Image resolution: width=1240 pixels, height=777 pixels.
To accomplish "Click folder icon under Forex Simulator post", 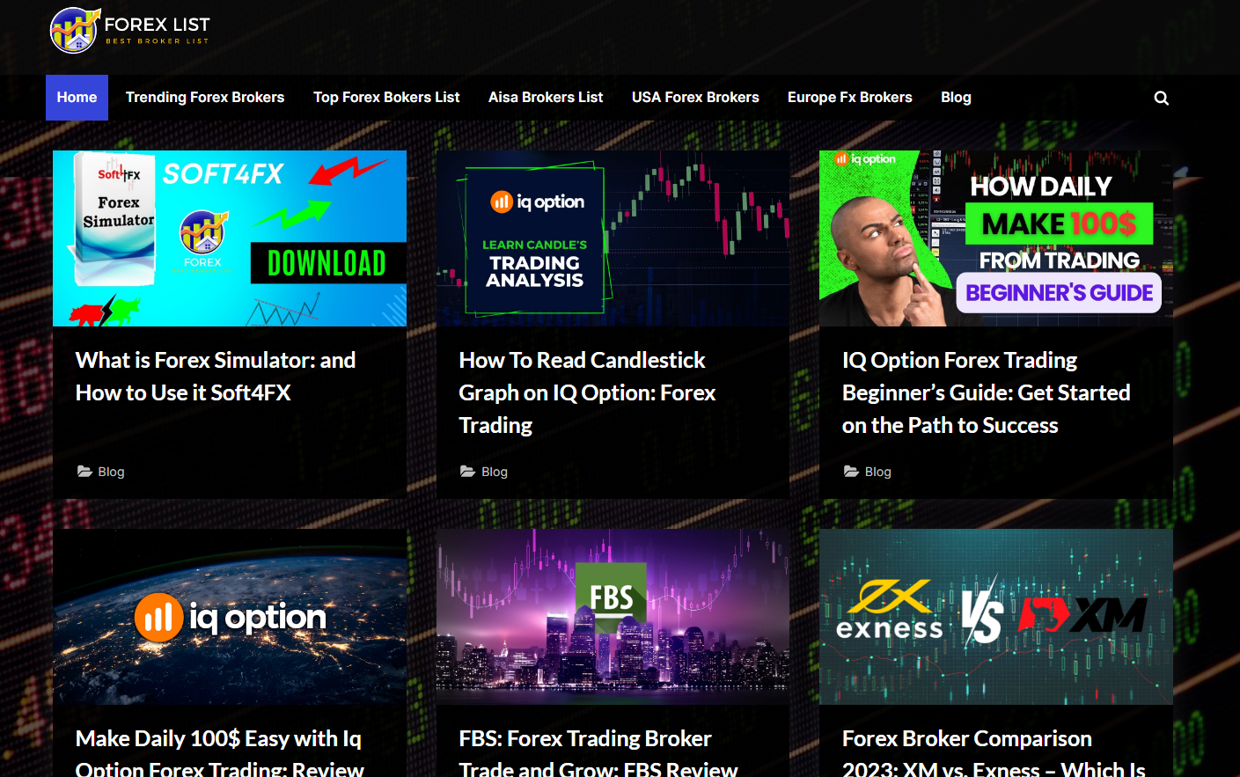I will [84, 472].
